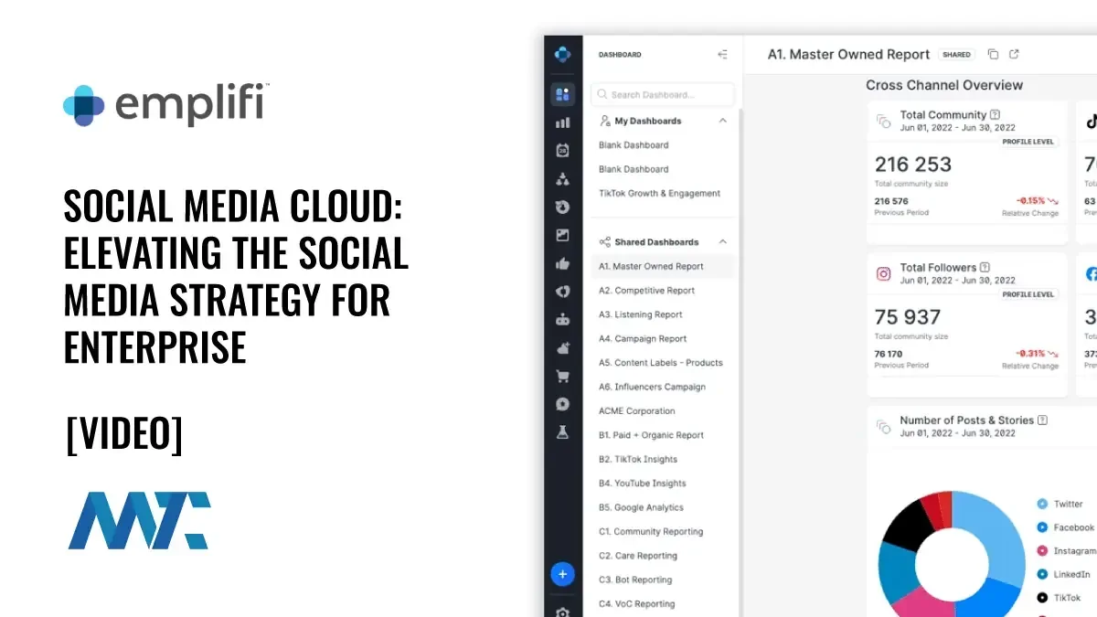
Task: Open the hierarchy icon below the calendar
Action: [x=563, y=179]
